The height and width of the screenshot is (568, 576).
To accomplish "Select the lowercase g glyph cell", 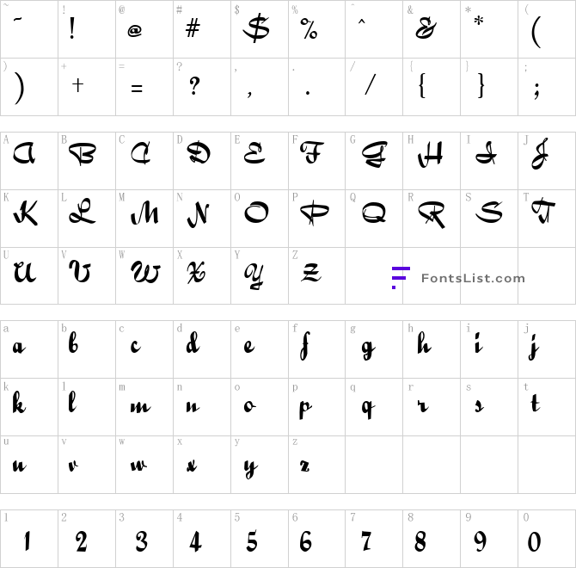I will click(x=374, y=349).
